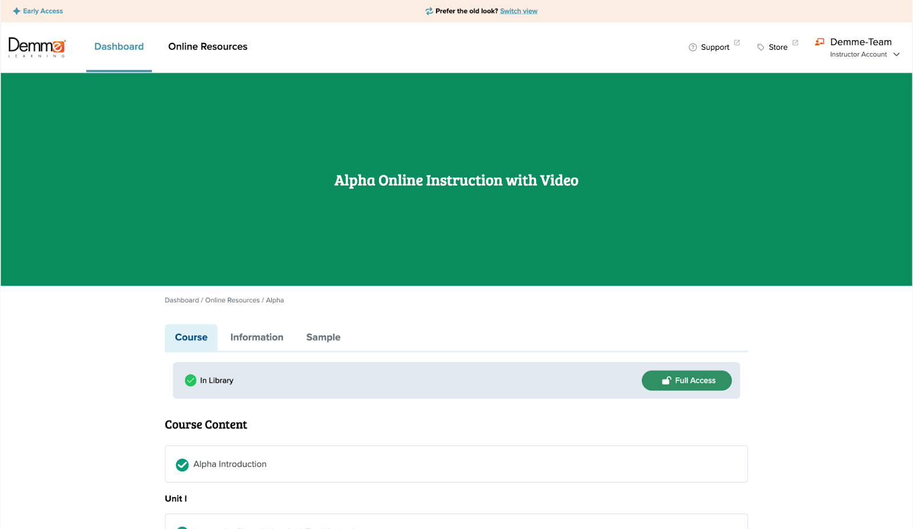Screen dimensions: 913x529
Task: Open the Store link
Action: pos(778,47)
